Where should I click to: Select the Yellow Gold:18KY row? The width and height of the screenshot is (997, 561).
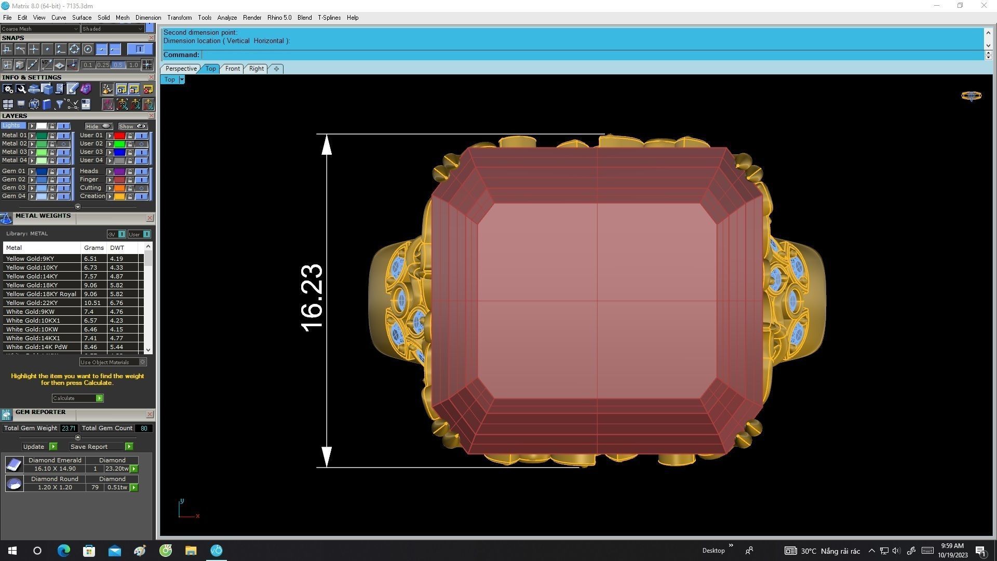(32, 285)
